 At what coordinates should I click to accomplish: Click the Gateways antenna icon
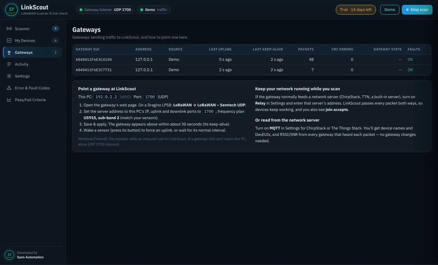click(9, 52)
